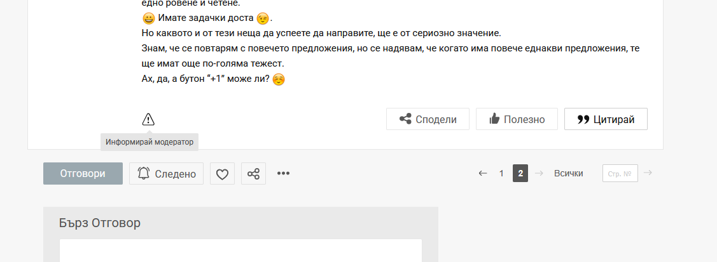Screen dimensions: 717x262
Task: Click the quote marks icon in Цитирай
Action: 583,119
